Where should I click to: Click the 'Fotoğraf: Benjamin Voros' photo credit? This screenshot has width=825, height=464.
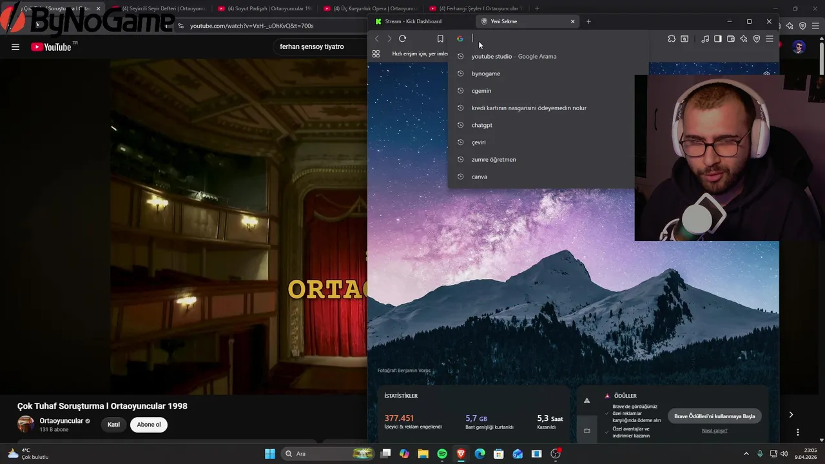403,371
